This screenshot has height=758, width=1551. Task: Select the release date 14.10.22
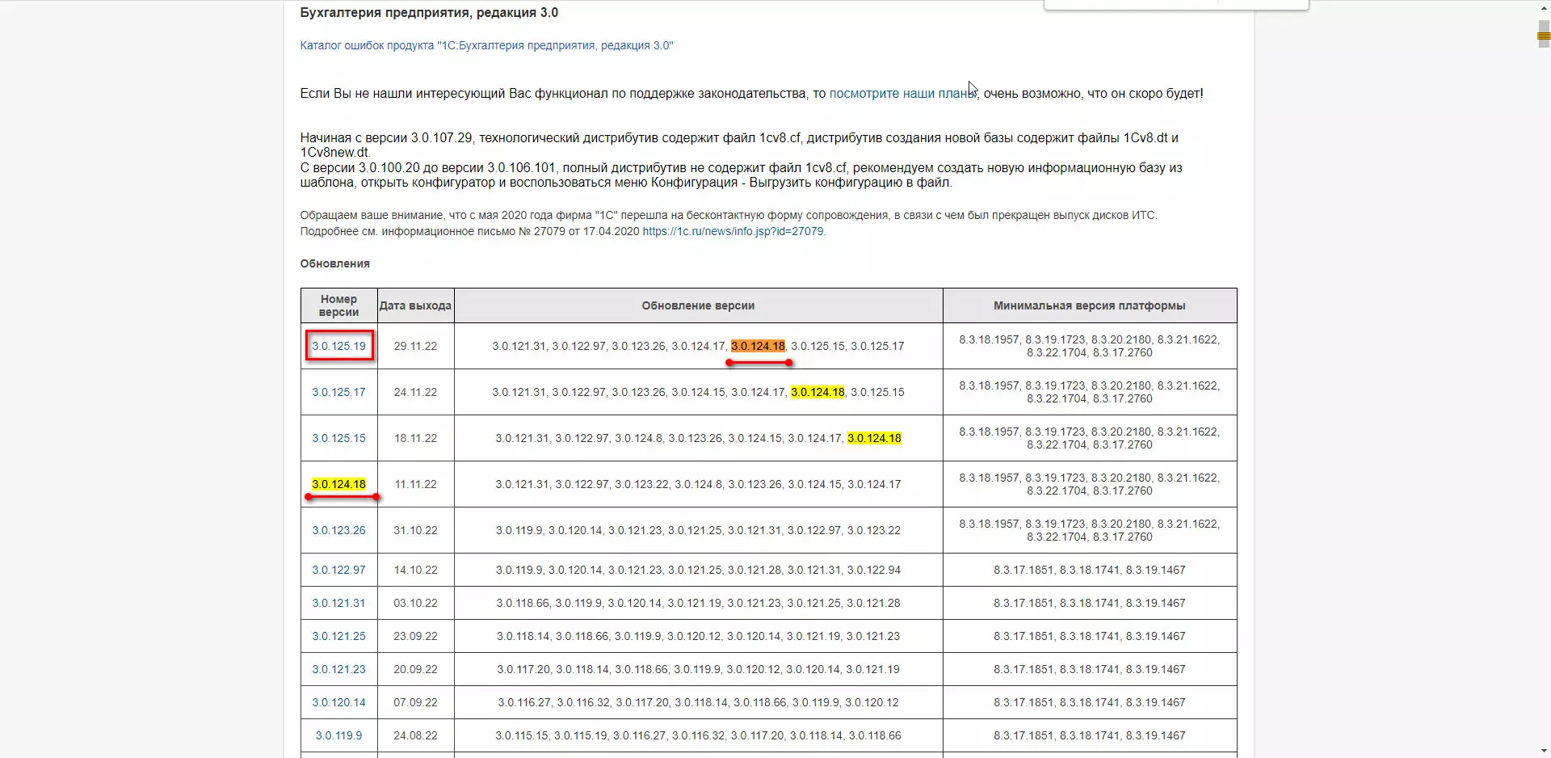[x=415, y=570]
